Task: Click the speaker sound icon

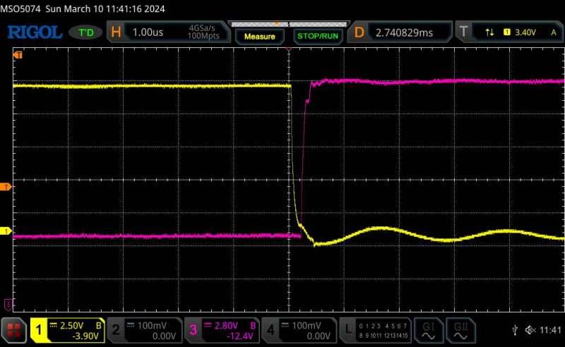Action: click(530, 330)
